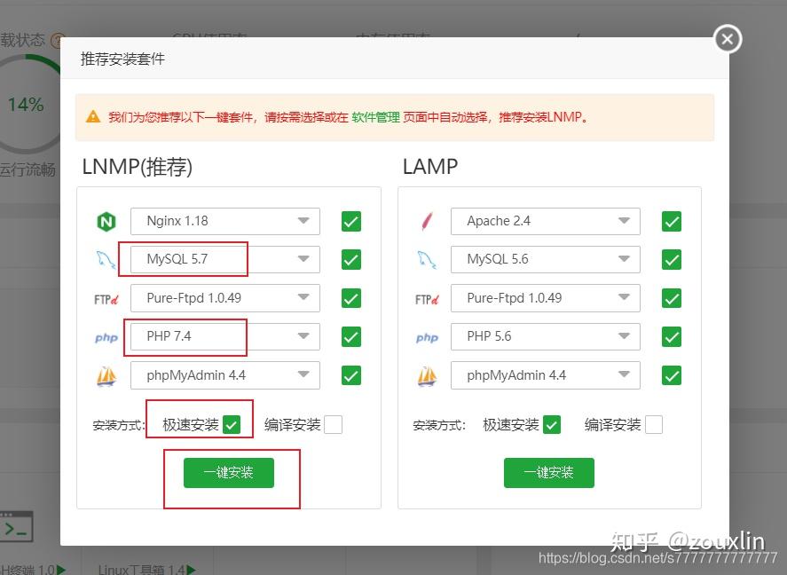Click the LAMP heading
The height and width of the screenshot is (575, 787).
click(x=430, y=167)
